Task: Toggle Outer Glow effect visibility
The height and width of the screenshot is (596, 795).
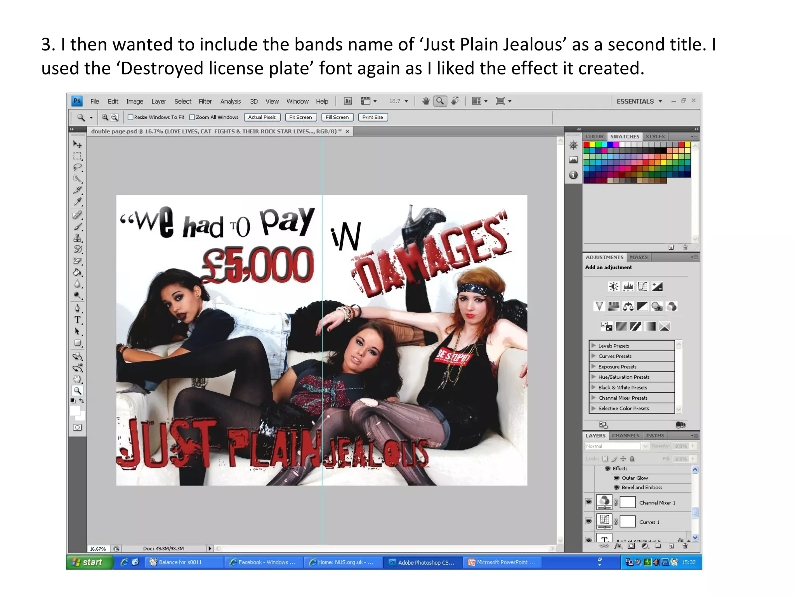Action: pos(616,478)
